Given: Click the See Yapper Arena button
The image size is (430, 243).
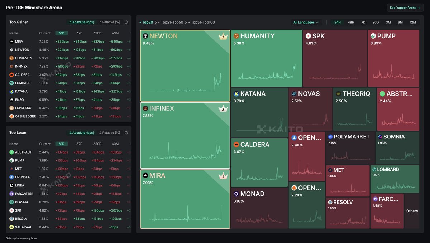Looking at the screenshot, I should click(x=405, y=8).
